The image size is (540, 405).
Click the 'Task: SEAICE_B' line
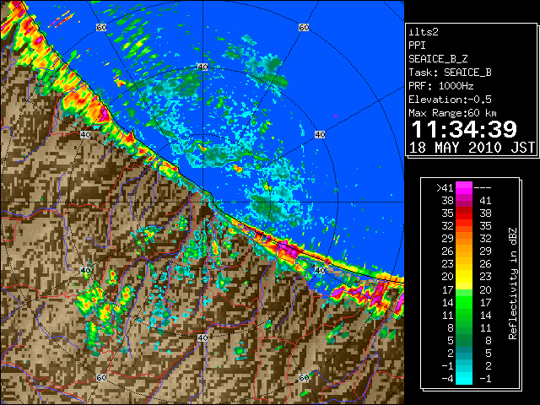(450, 73)
